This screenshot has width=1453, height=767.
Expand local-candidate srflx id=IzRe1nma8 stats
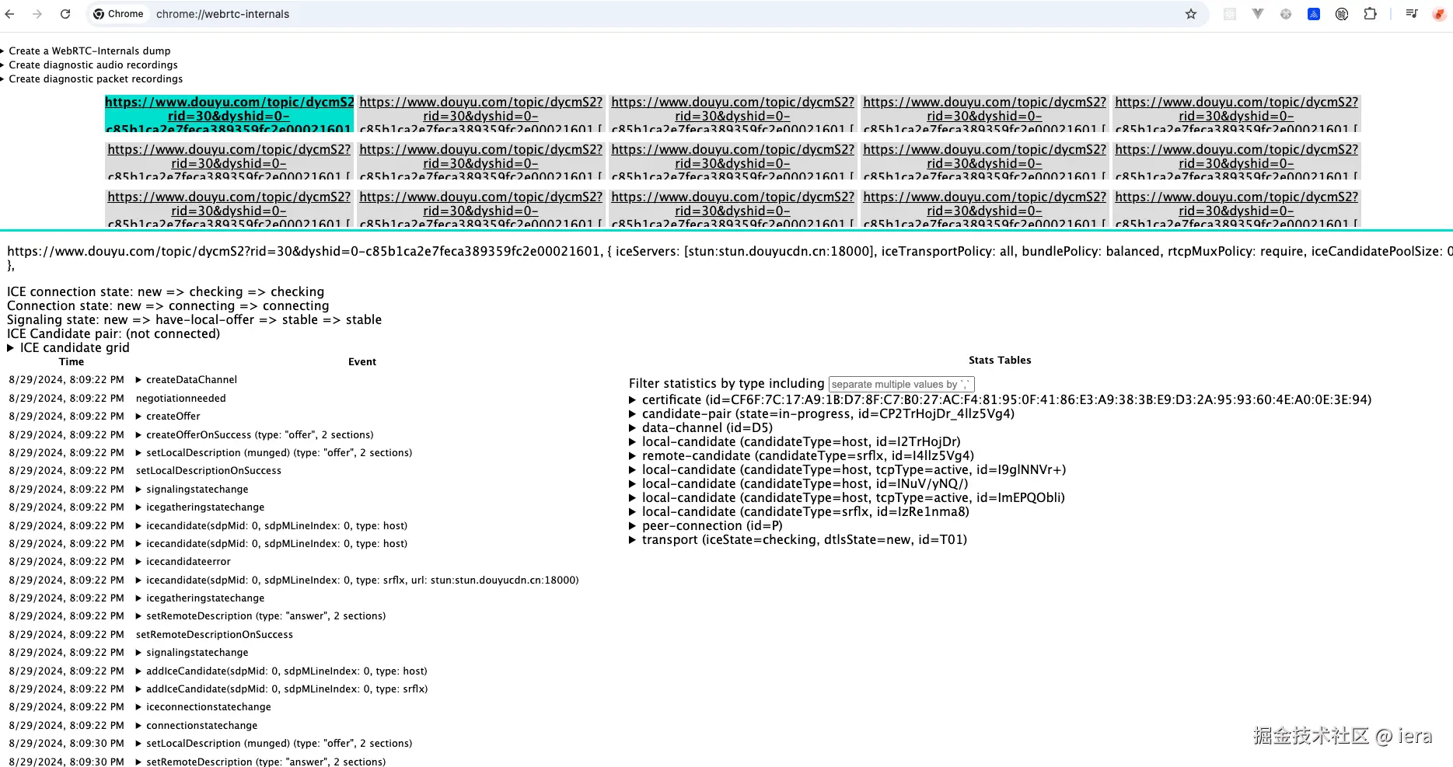(x=799, y=512)
